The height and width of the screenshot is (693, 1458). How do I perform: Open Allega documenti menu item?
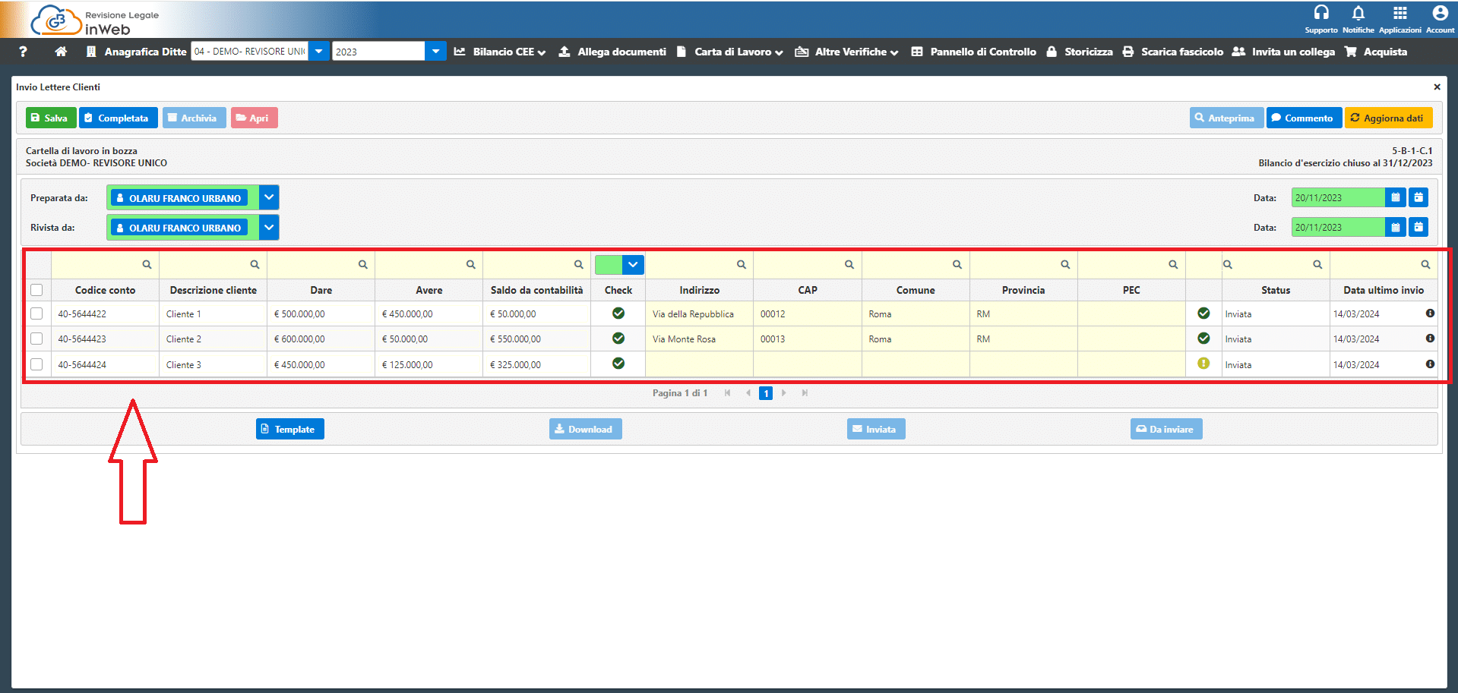[x=612, y=52]
